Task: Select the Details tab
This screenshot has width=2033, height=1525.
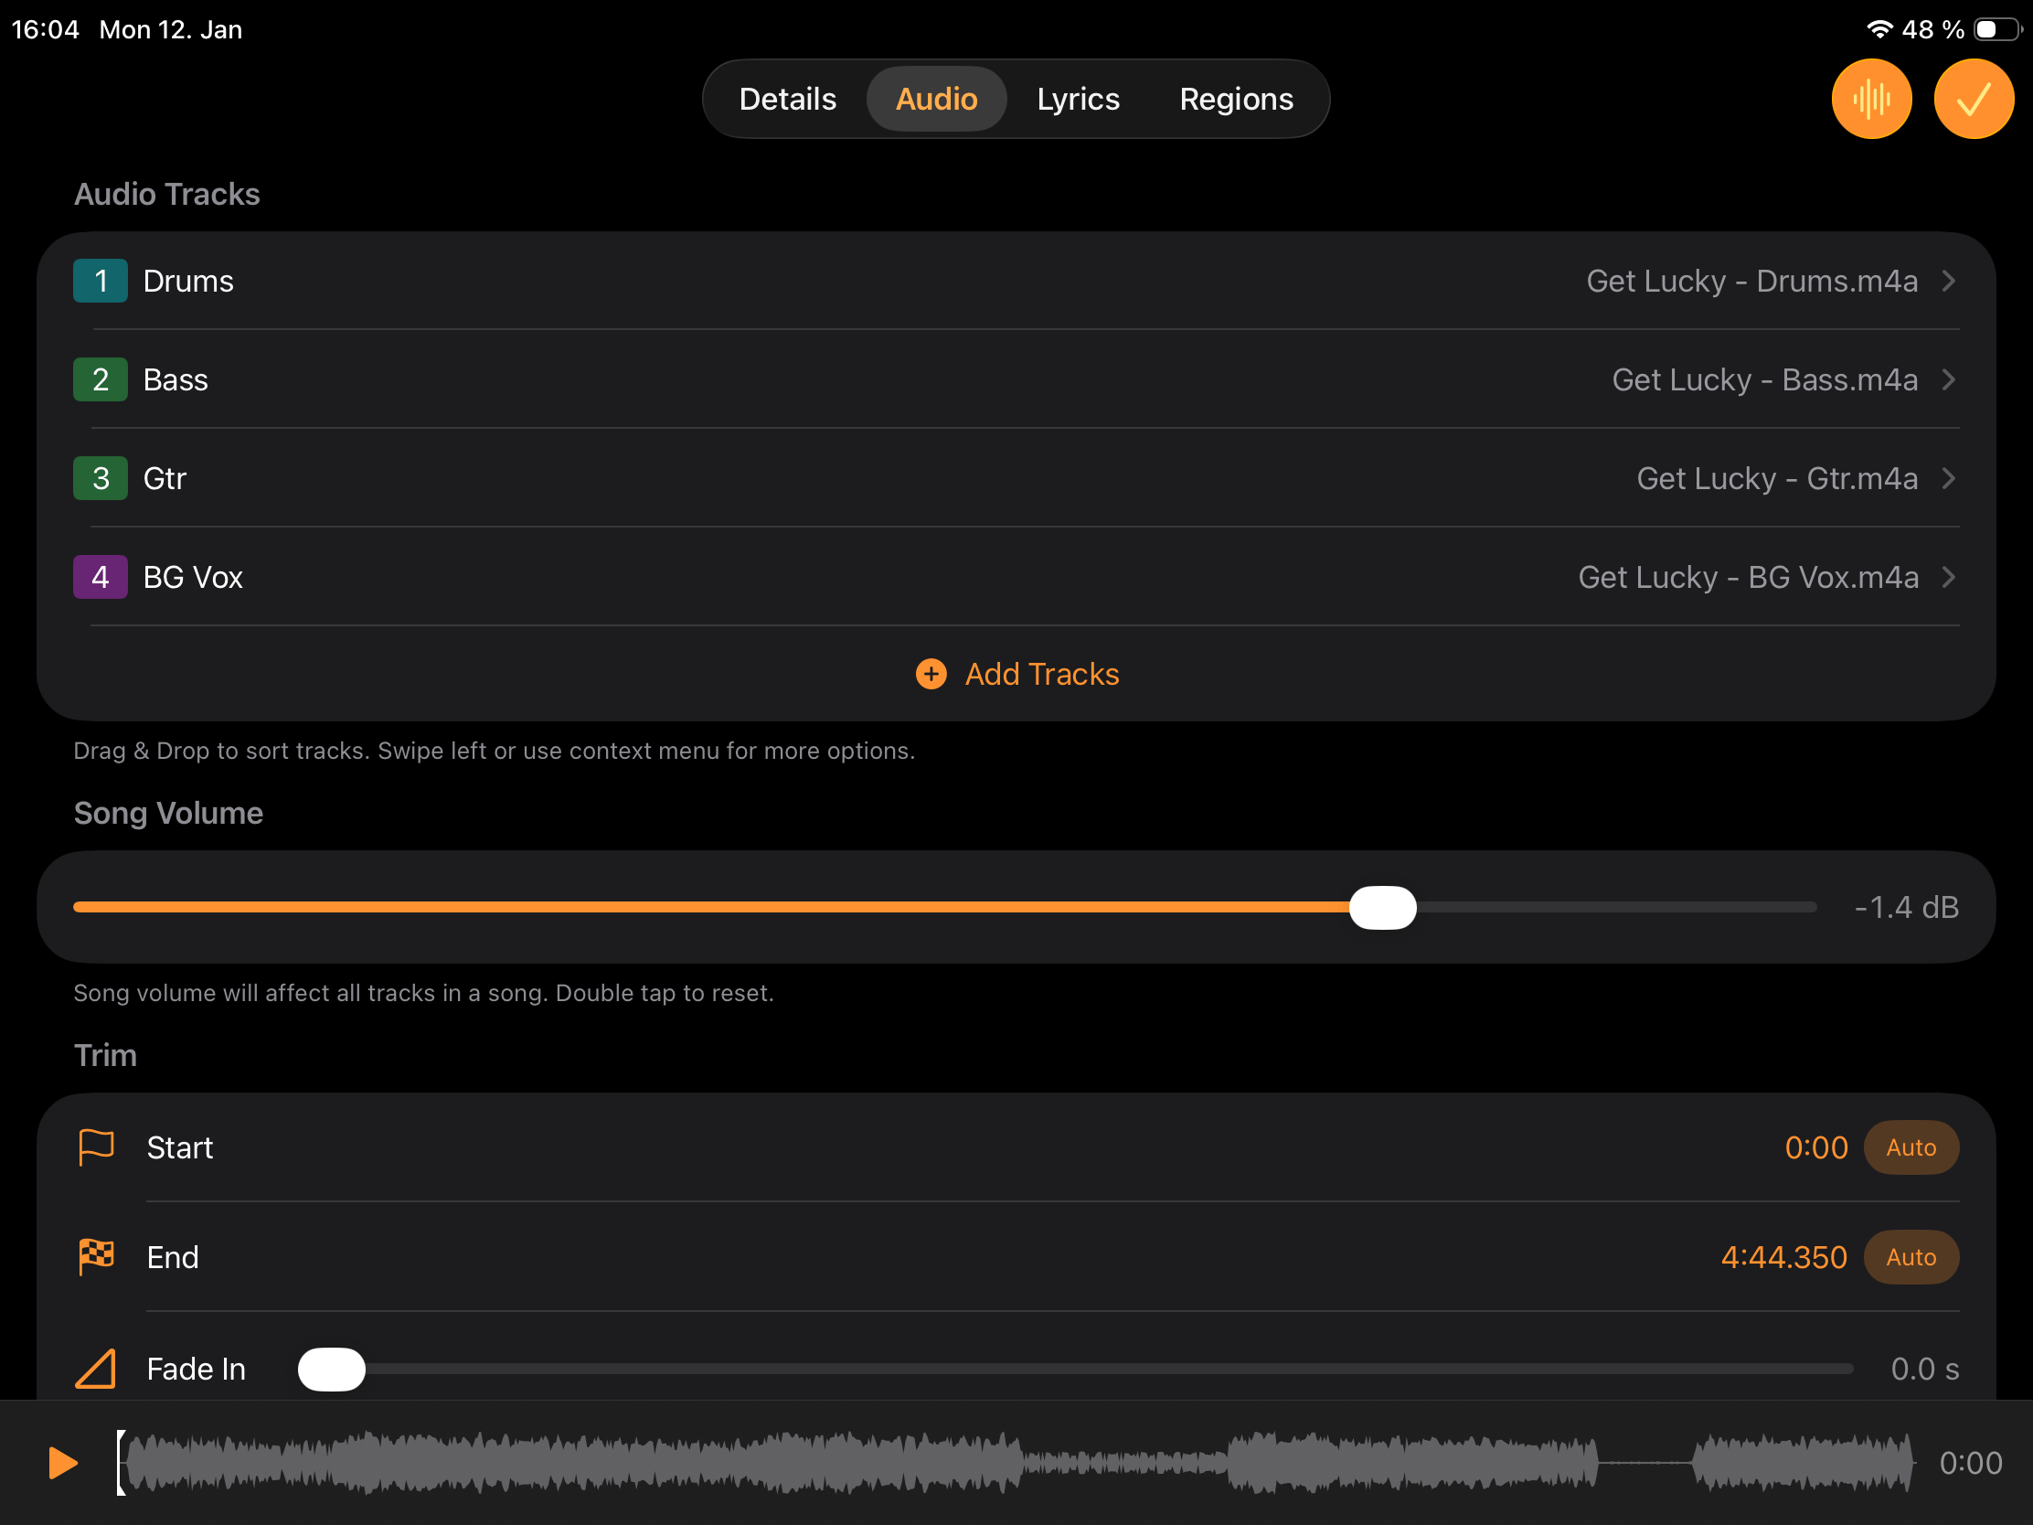Action: pyautogui.click(x=787, y=99)
